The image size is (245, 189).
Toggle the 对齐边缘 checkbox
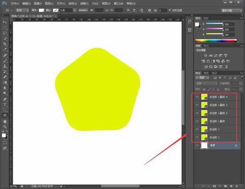point(170,10)
